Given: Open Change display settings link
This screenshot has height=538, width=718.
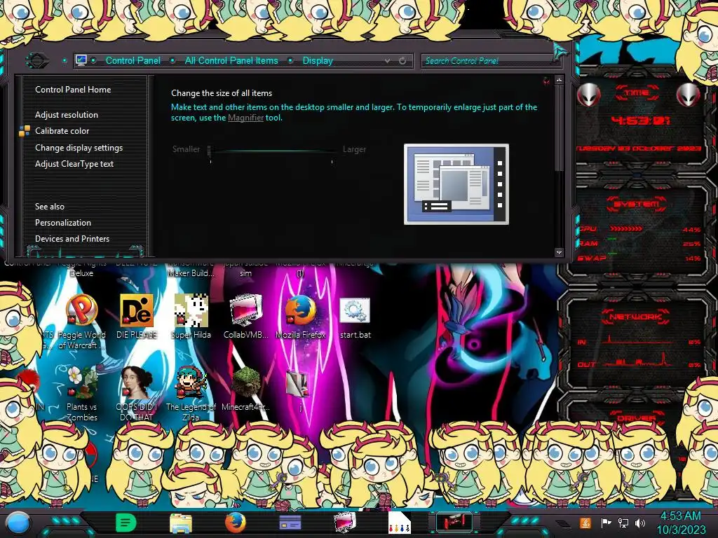Looking at the screenshot, I should (x=79, y=148).
